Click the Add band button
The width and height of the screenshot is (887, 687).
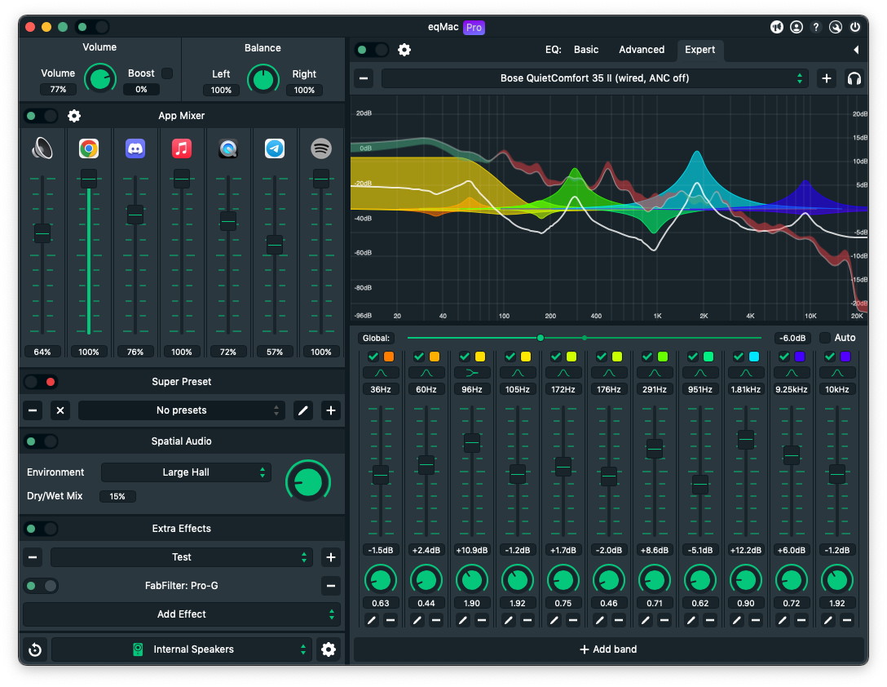click(x=608, y=649)
